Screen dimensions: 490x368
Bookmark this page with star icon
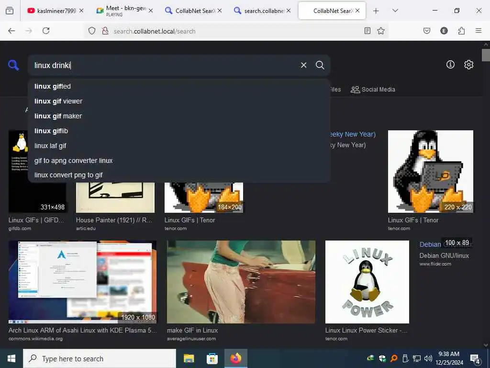(380, 31)
